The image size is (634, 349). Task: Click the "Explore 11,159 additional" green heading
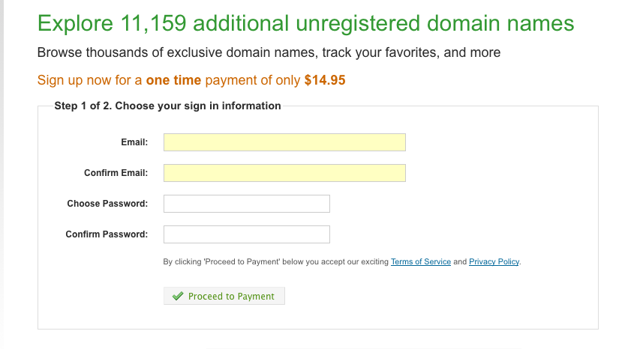pyautogui.click(x=161, y=23)
